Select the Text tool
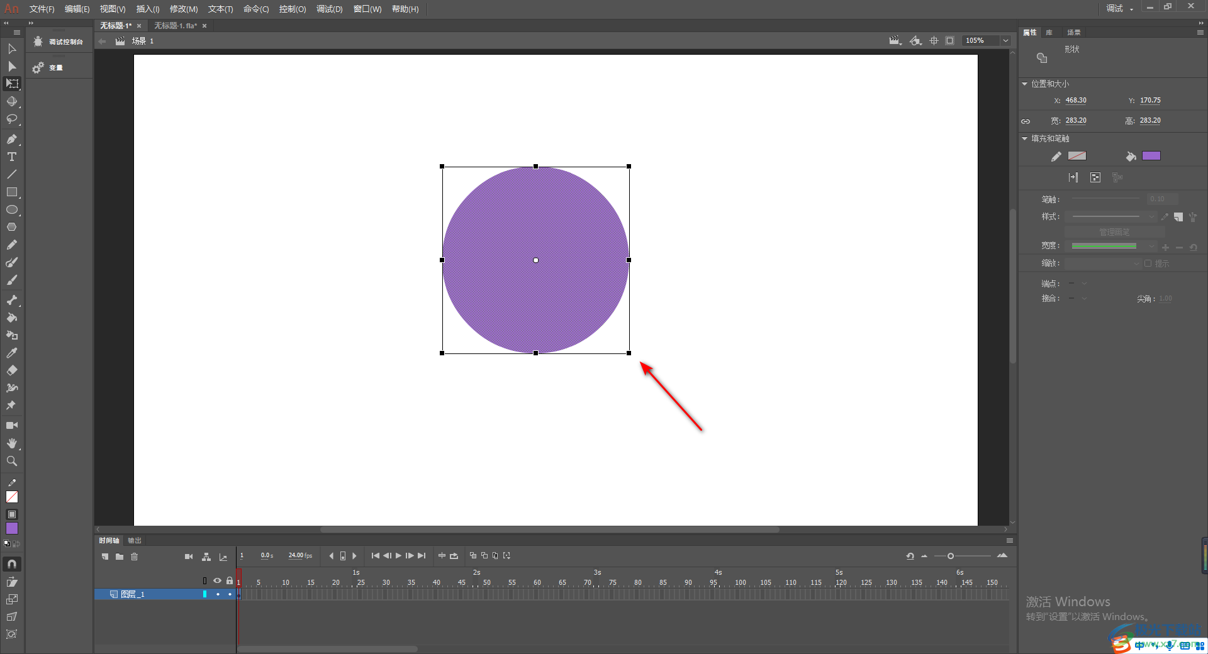The image size is (1208, 654). (12, 157)
